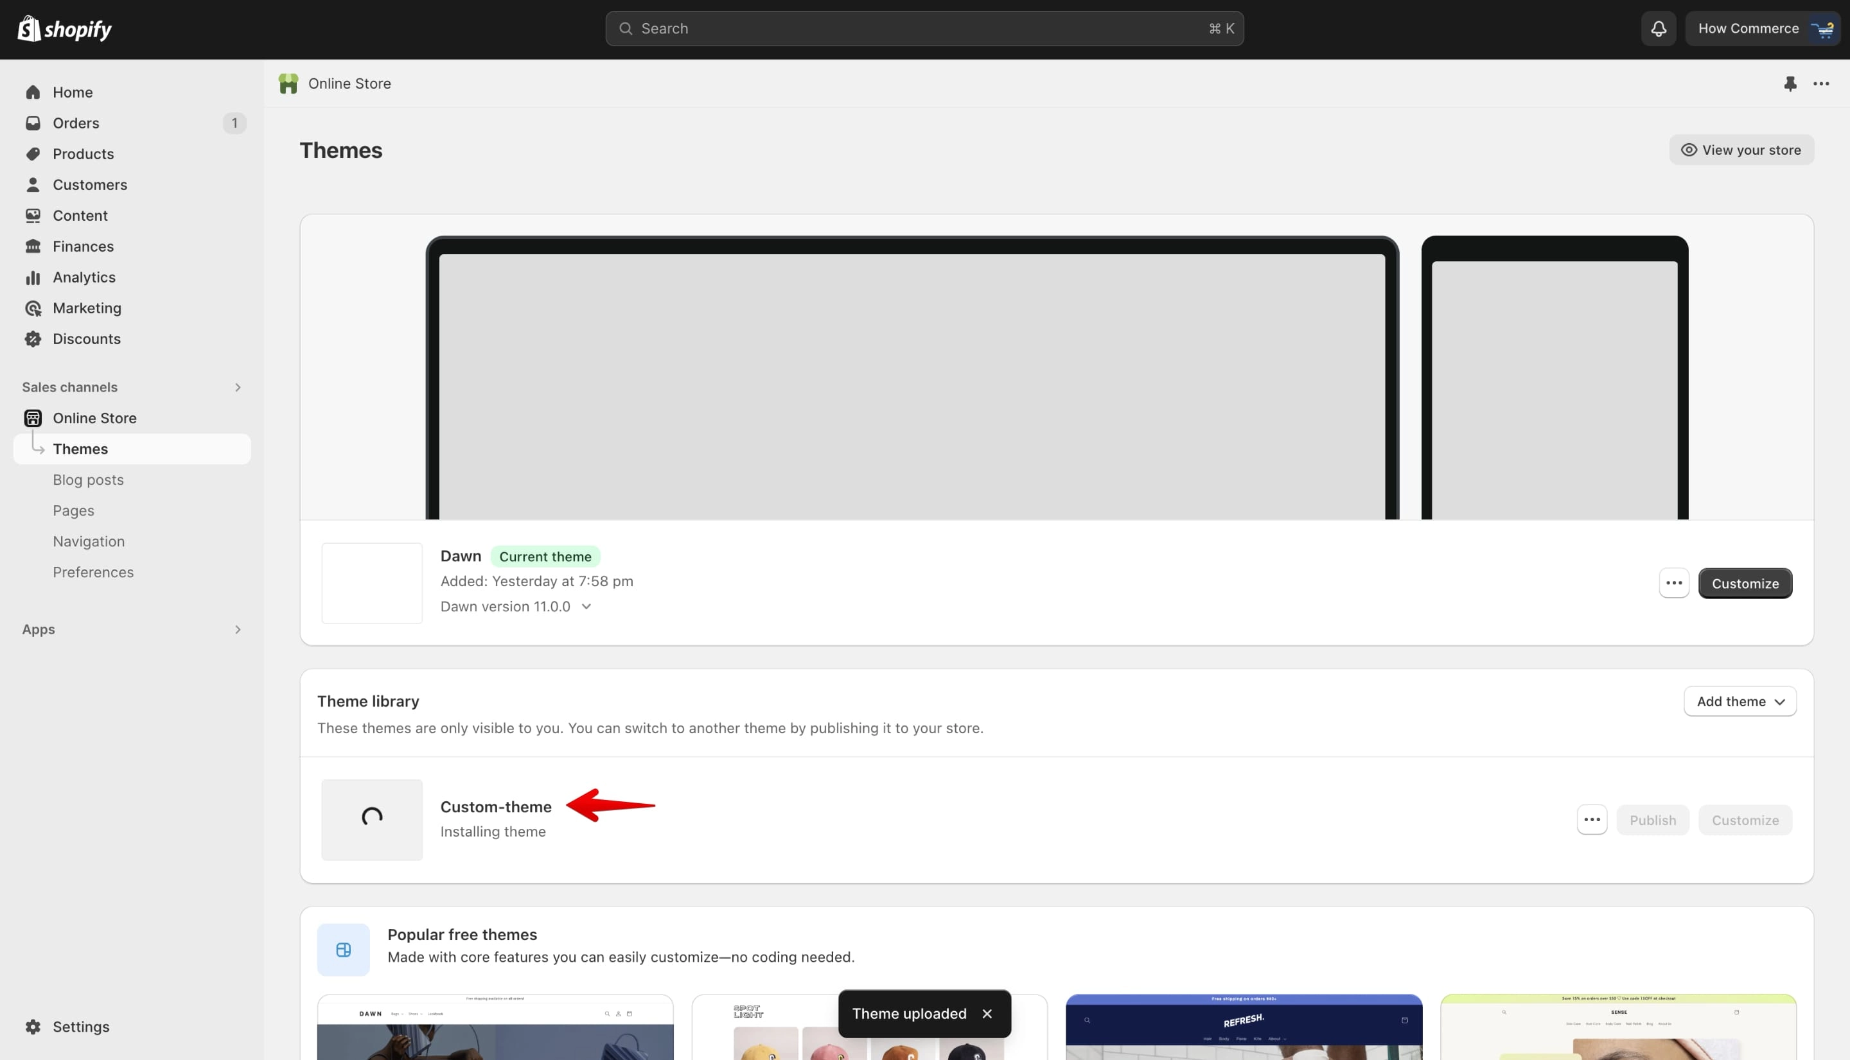The image size is (1850, 1060).
Task: Click the mobile theme preview screen
Action: point(1555,390)
